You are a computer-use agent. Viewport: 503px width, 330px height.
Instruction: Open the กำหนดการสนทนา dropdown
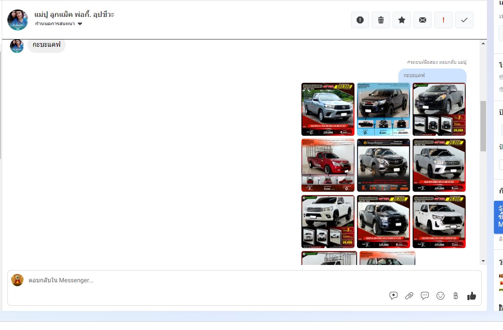tap(59, 24)
